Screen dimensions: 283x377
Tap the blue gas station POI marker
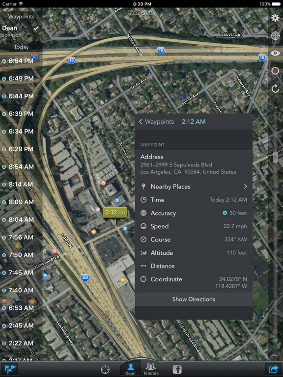pyautogui.click(x=45, y=275)
